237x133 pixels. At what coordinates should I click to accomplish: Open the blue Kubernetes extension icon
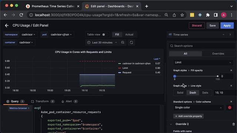click(x=200, y=15)
